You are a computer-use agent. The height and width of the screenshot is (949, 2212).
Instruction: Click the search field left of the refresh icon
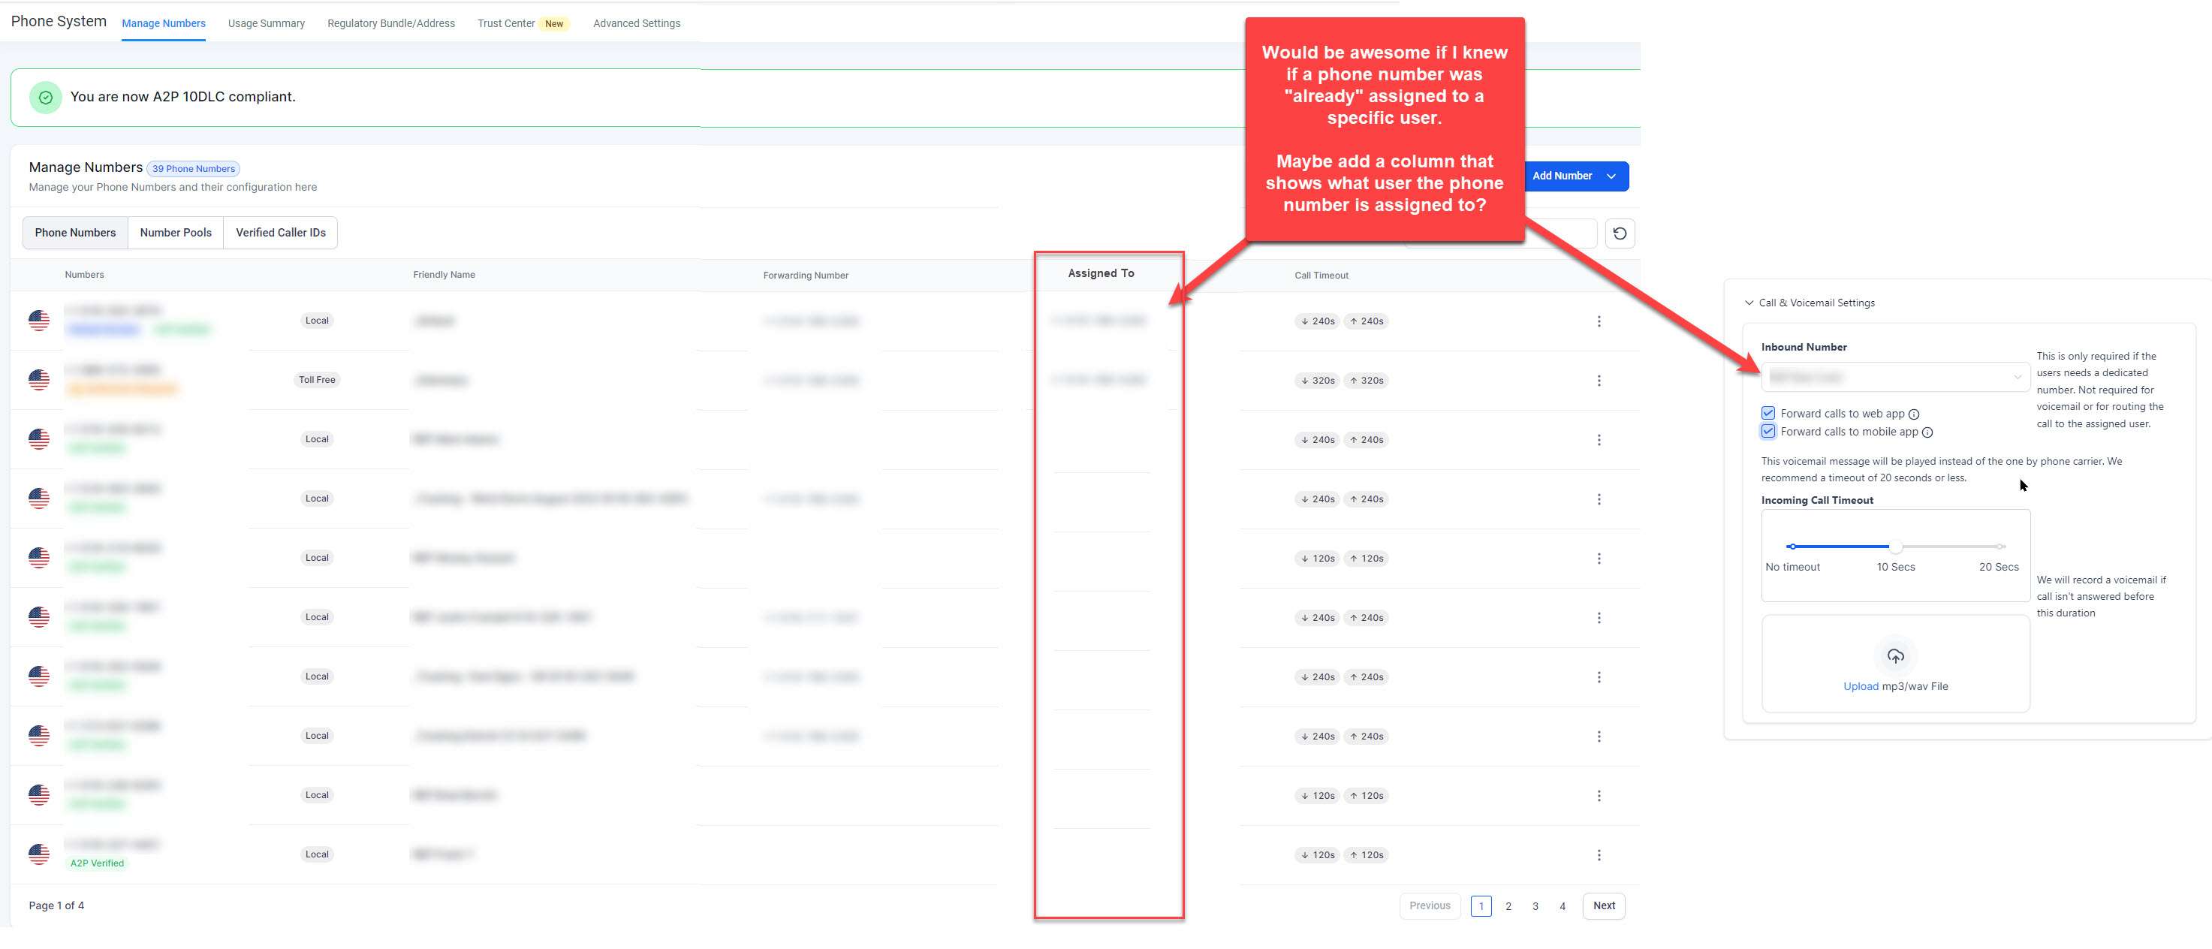point(1500,233)
